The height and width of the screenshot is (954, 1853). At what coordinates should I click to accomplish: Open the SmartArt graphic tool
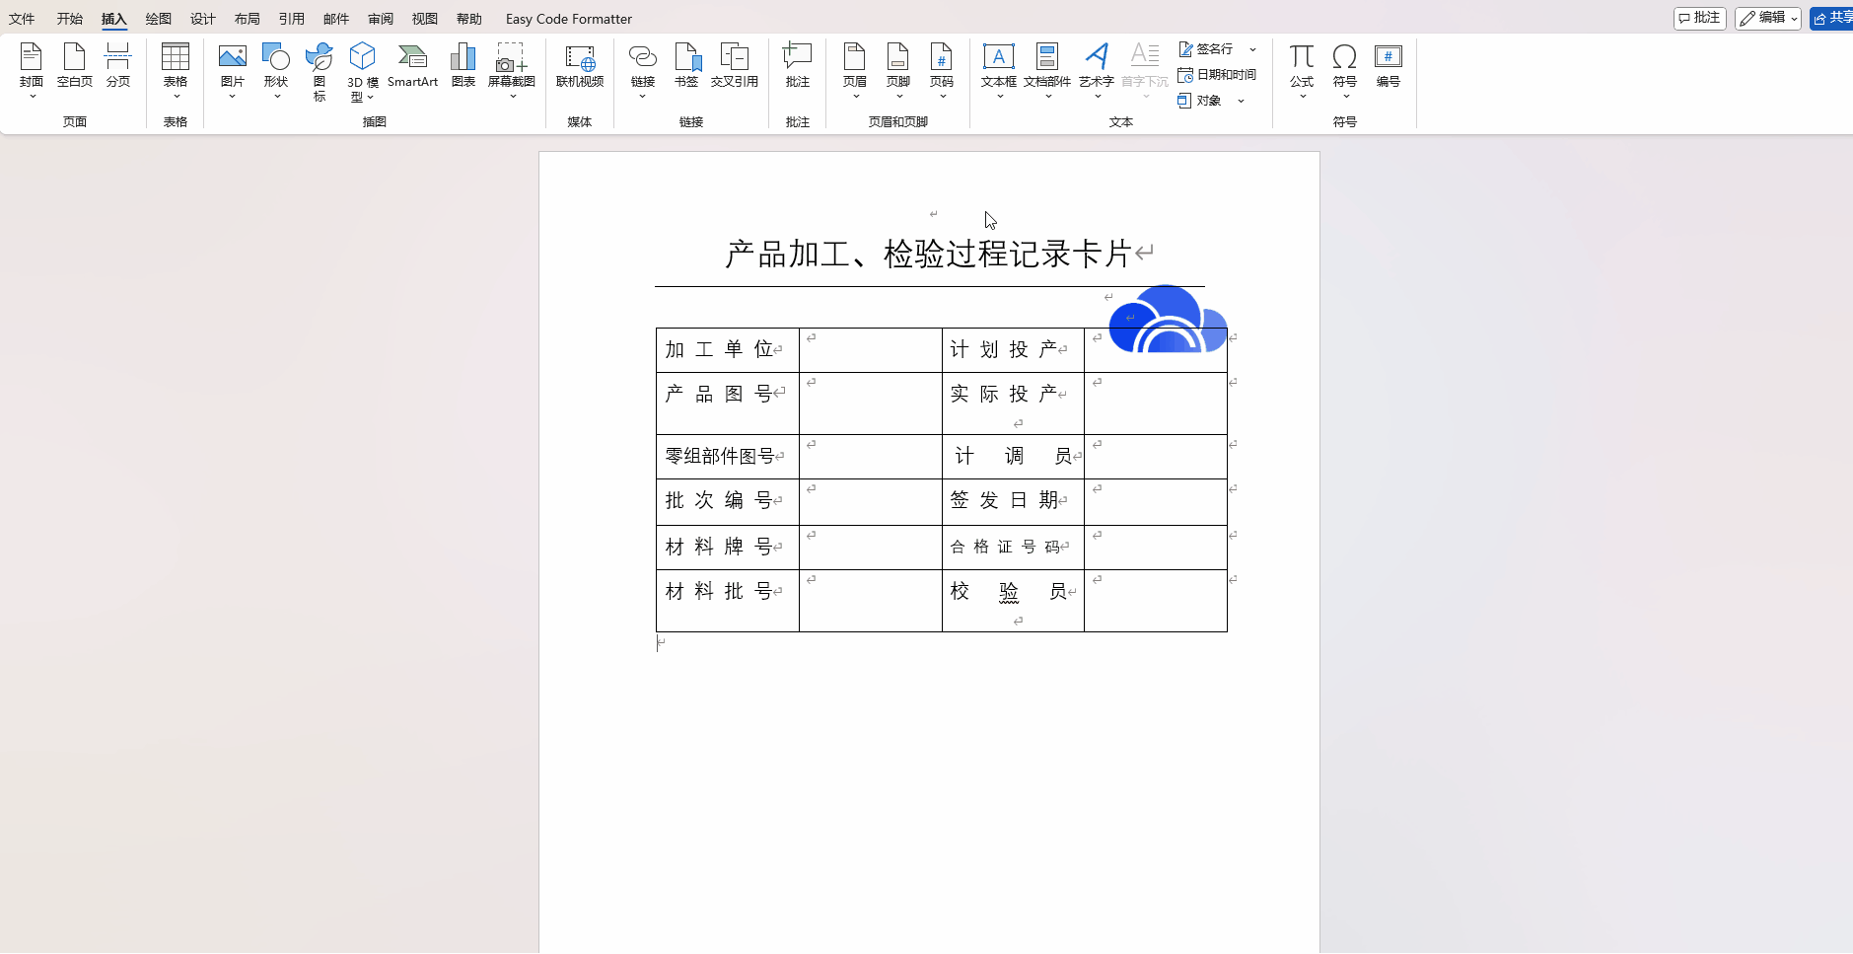pos(412,65)
